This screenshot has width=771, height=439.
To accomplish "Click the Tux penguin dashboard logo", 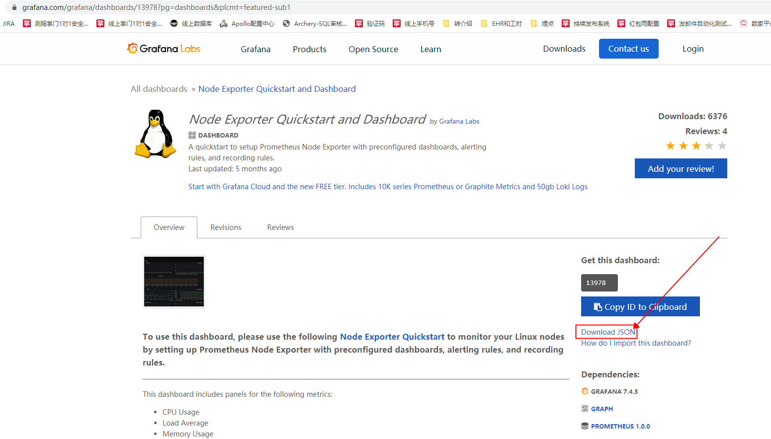I will tap(156, 134).
